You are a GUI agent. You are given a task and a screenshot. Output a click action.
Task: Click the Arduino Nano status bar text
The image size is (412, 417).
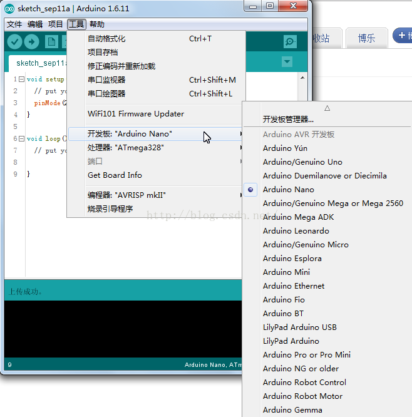click(214, 365)
